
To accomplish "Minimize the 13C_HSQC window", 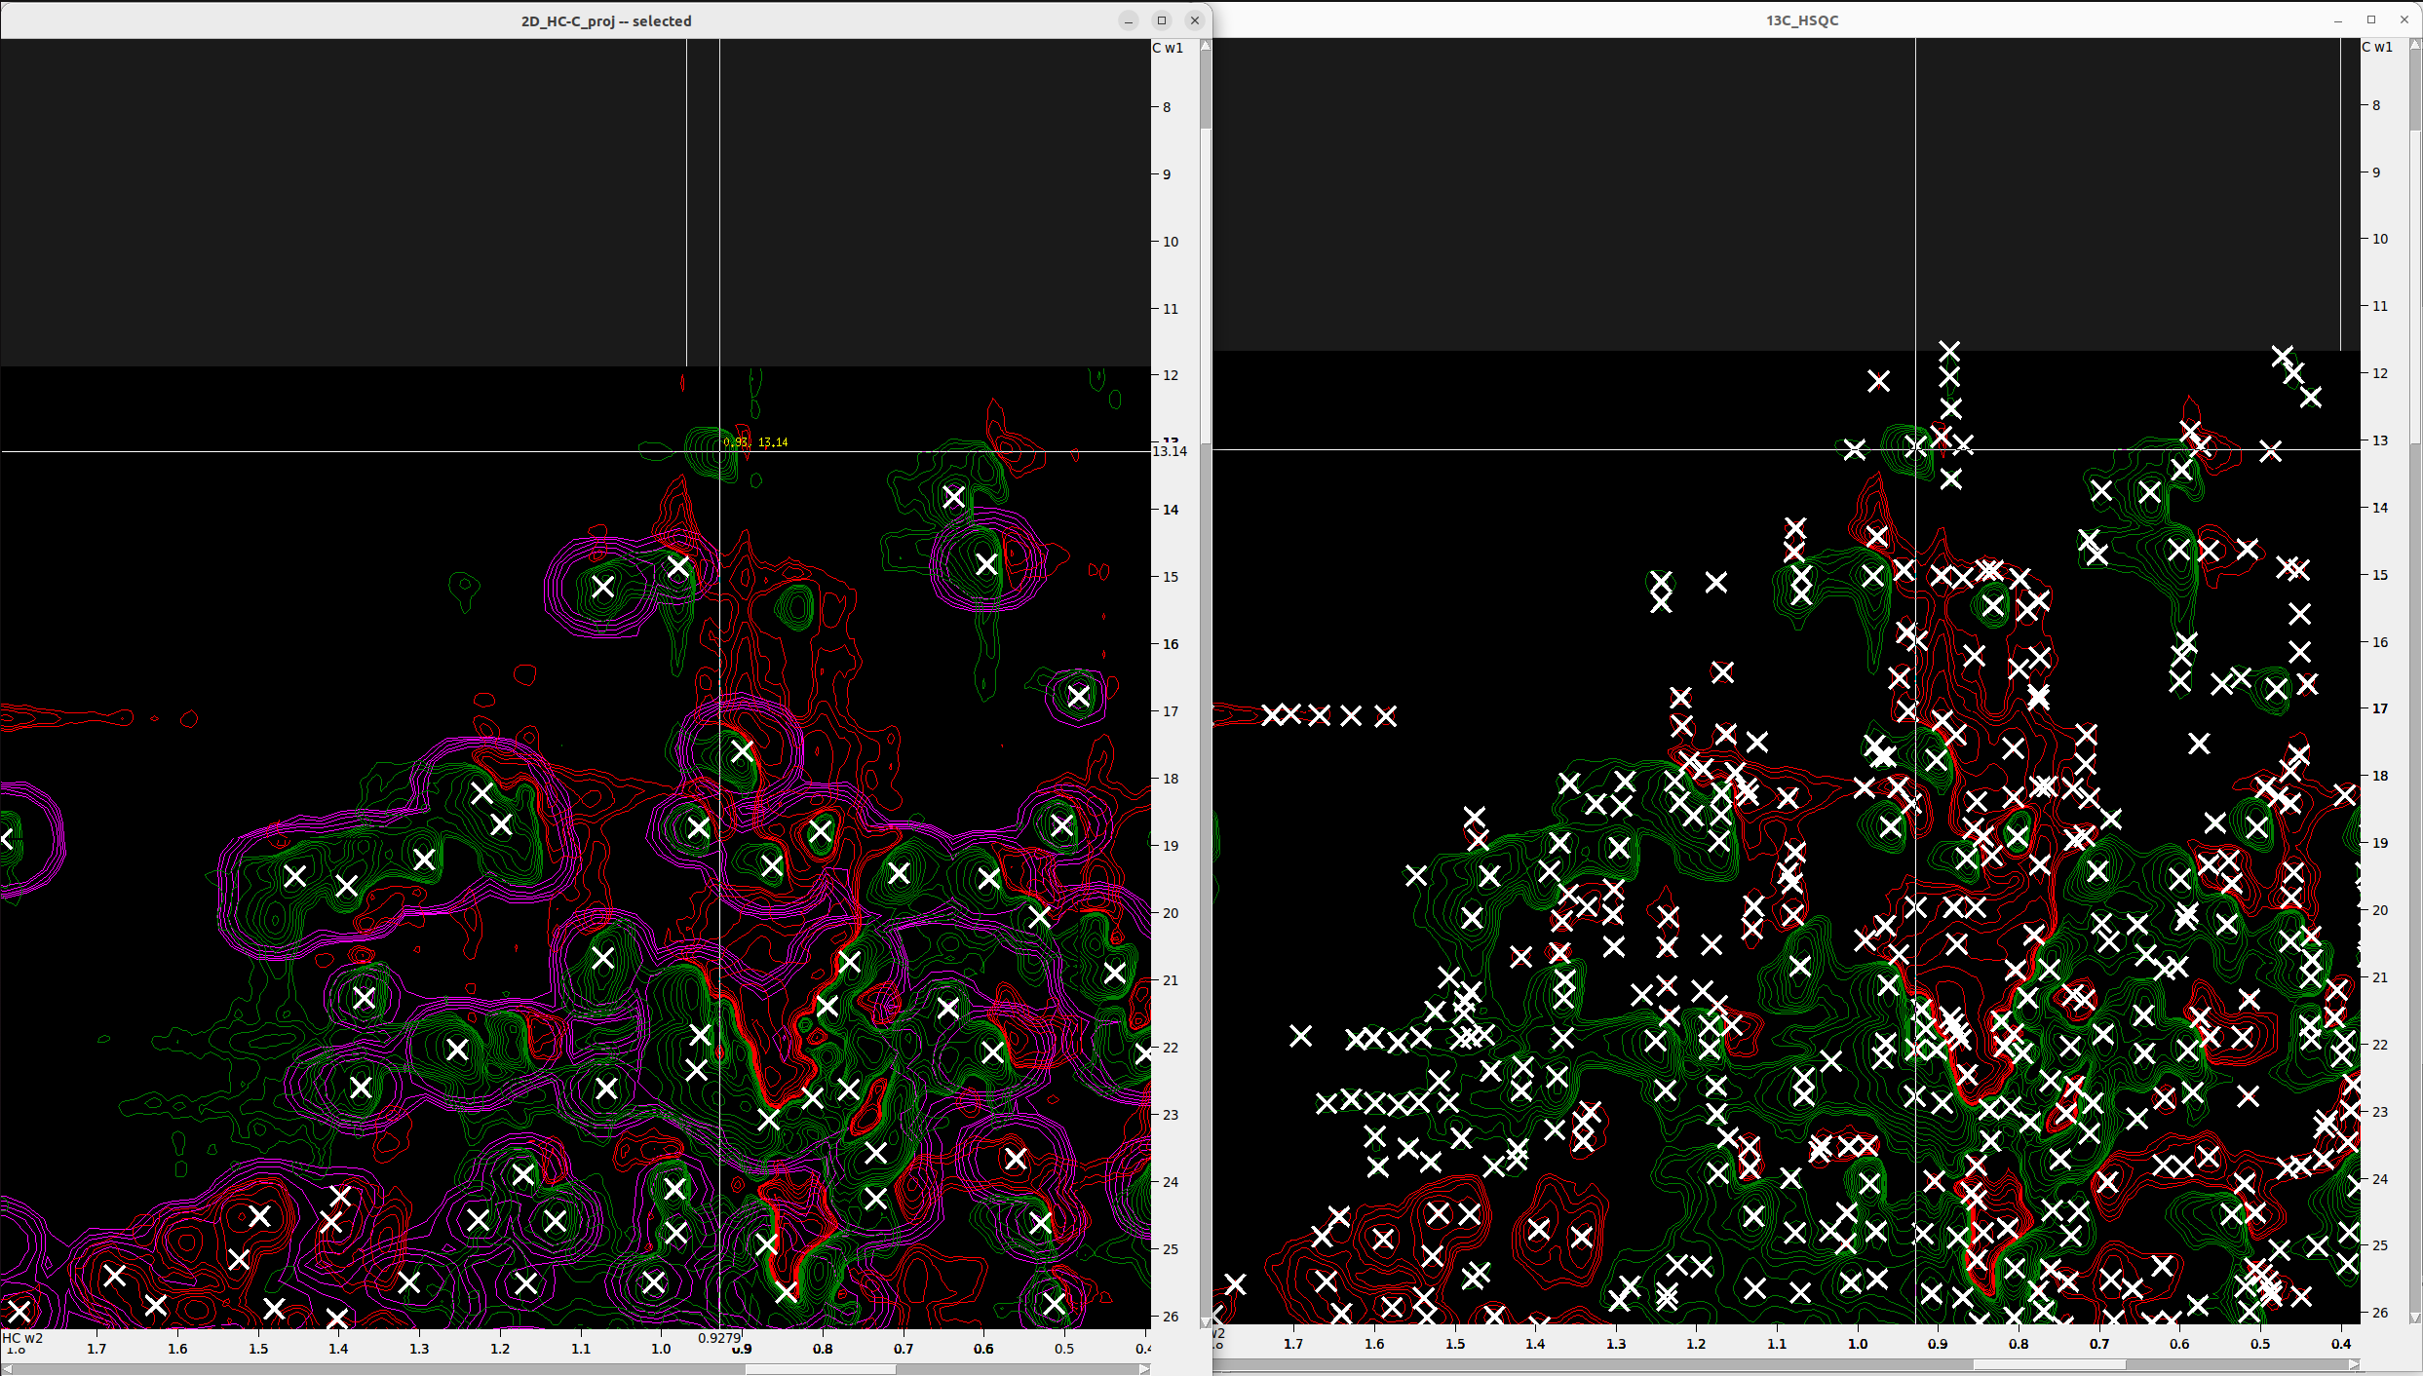I will click(2337, 20).
